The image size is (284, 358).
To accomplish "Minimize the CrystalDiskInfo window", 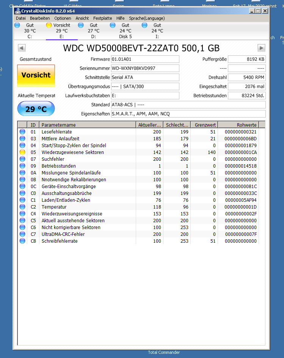I will [x=252, y=11].
